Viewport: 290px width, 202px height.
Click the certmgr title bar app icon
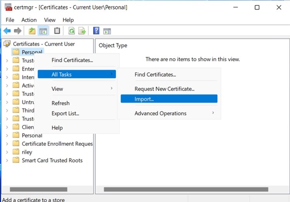click(x=9, y=7)
